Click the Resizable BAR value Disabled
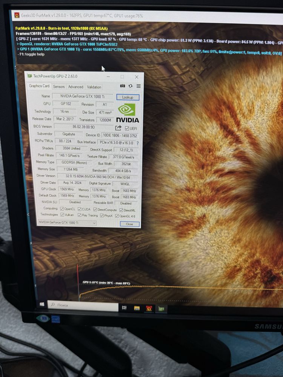Image resolution: width=283 pixels, height=377 pixels. click(x=126, y=203)
